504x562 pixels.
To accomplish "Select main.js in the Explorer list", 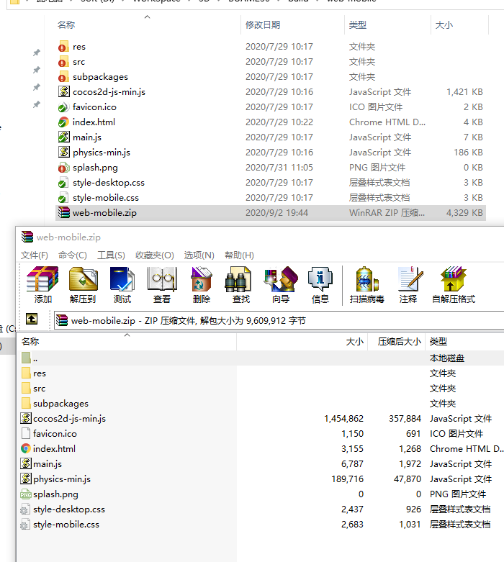I will click(87, 137).
